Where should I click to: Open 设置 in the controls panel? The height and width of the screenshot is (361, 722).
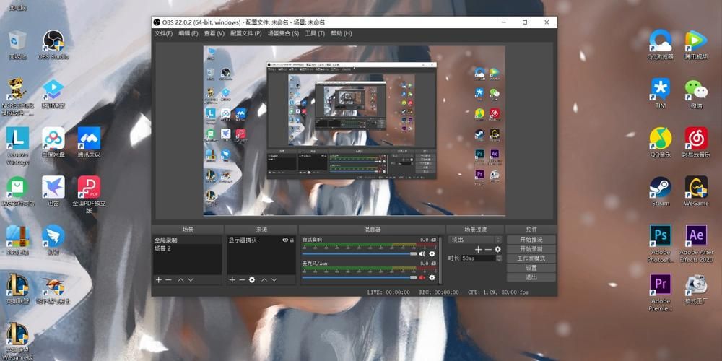coord(531,268)
